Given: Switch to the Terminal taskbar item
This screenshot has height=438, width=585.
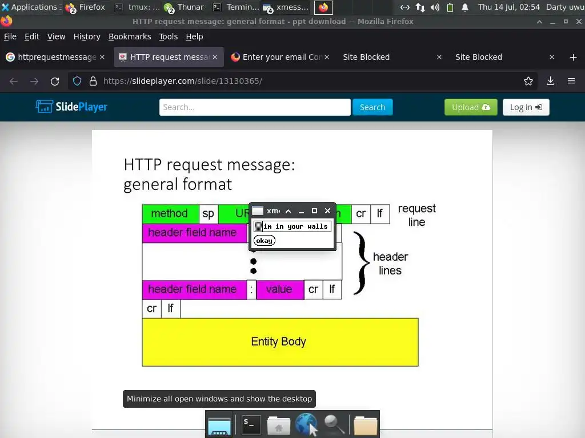Looking at the screenshot, I should (x=236, y=7).
